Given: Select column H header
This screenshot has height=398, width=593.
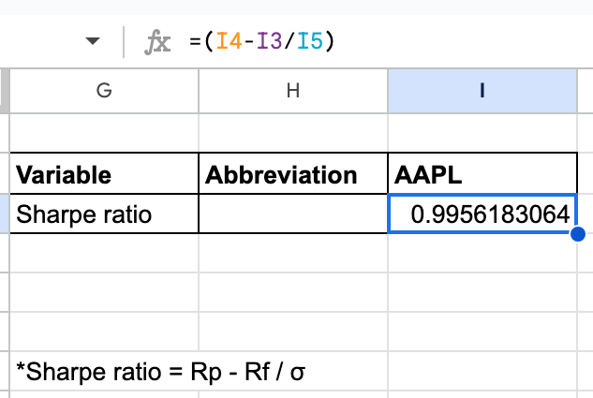Looking at the screenshot, I should tap(293, 91).
